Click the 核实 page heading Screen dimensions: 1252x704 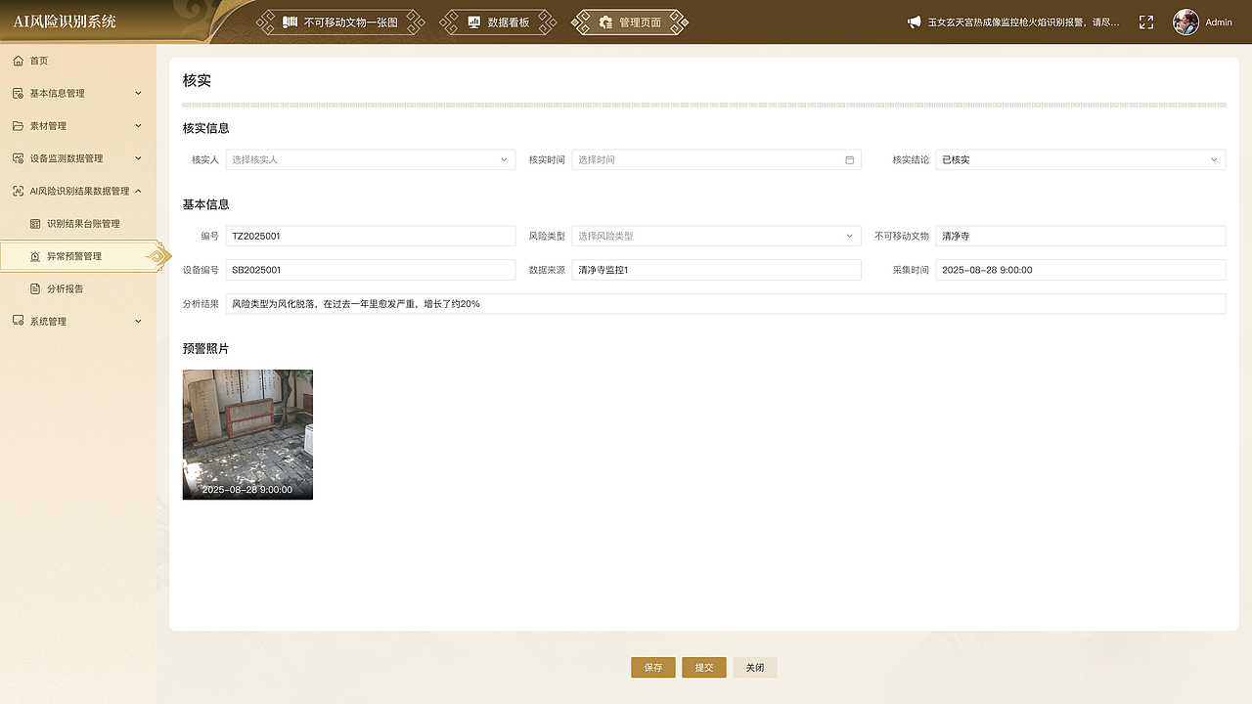click(197, 80)
